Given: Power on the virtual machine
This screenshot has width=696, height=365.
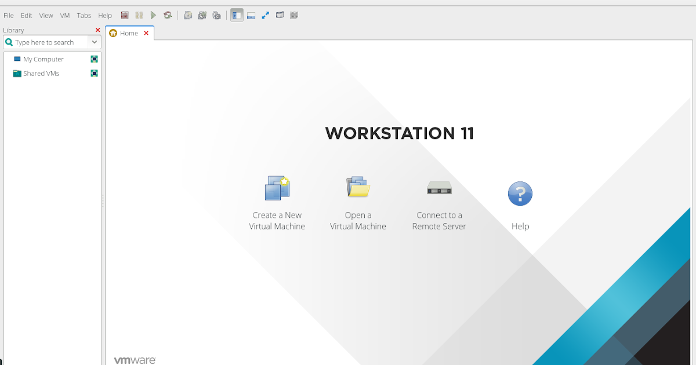Looking at the screenshot, I should [x=153, y=15].
